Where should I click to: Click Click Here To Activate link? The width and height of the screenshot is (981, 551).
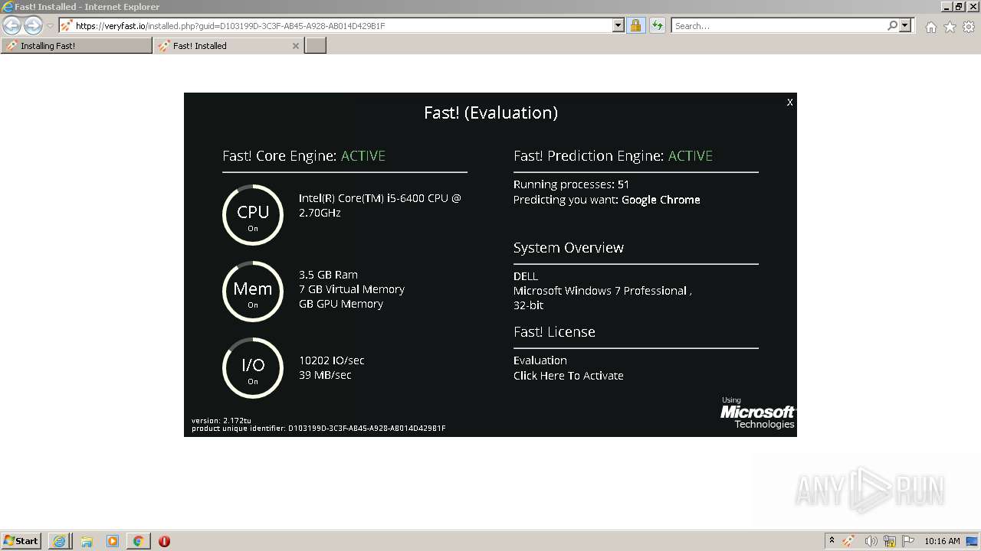(x=569, y=376)
